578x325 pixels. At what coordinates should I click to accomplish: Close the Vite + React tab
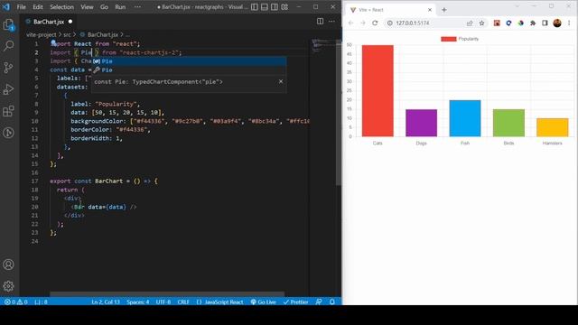click(x=430, y=10)
